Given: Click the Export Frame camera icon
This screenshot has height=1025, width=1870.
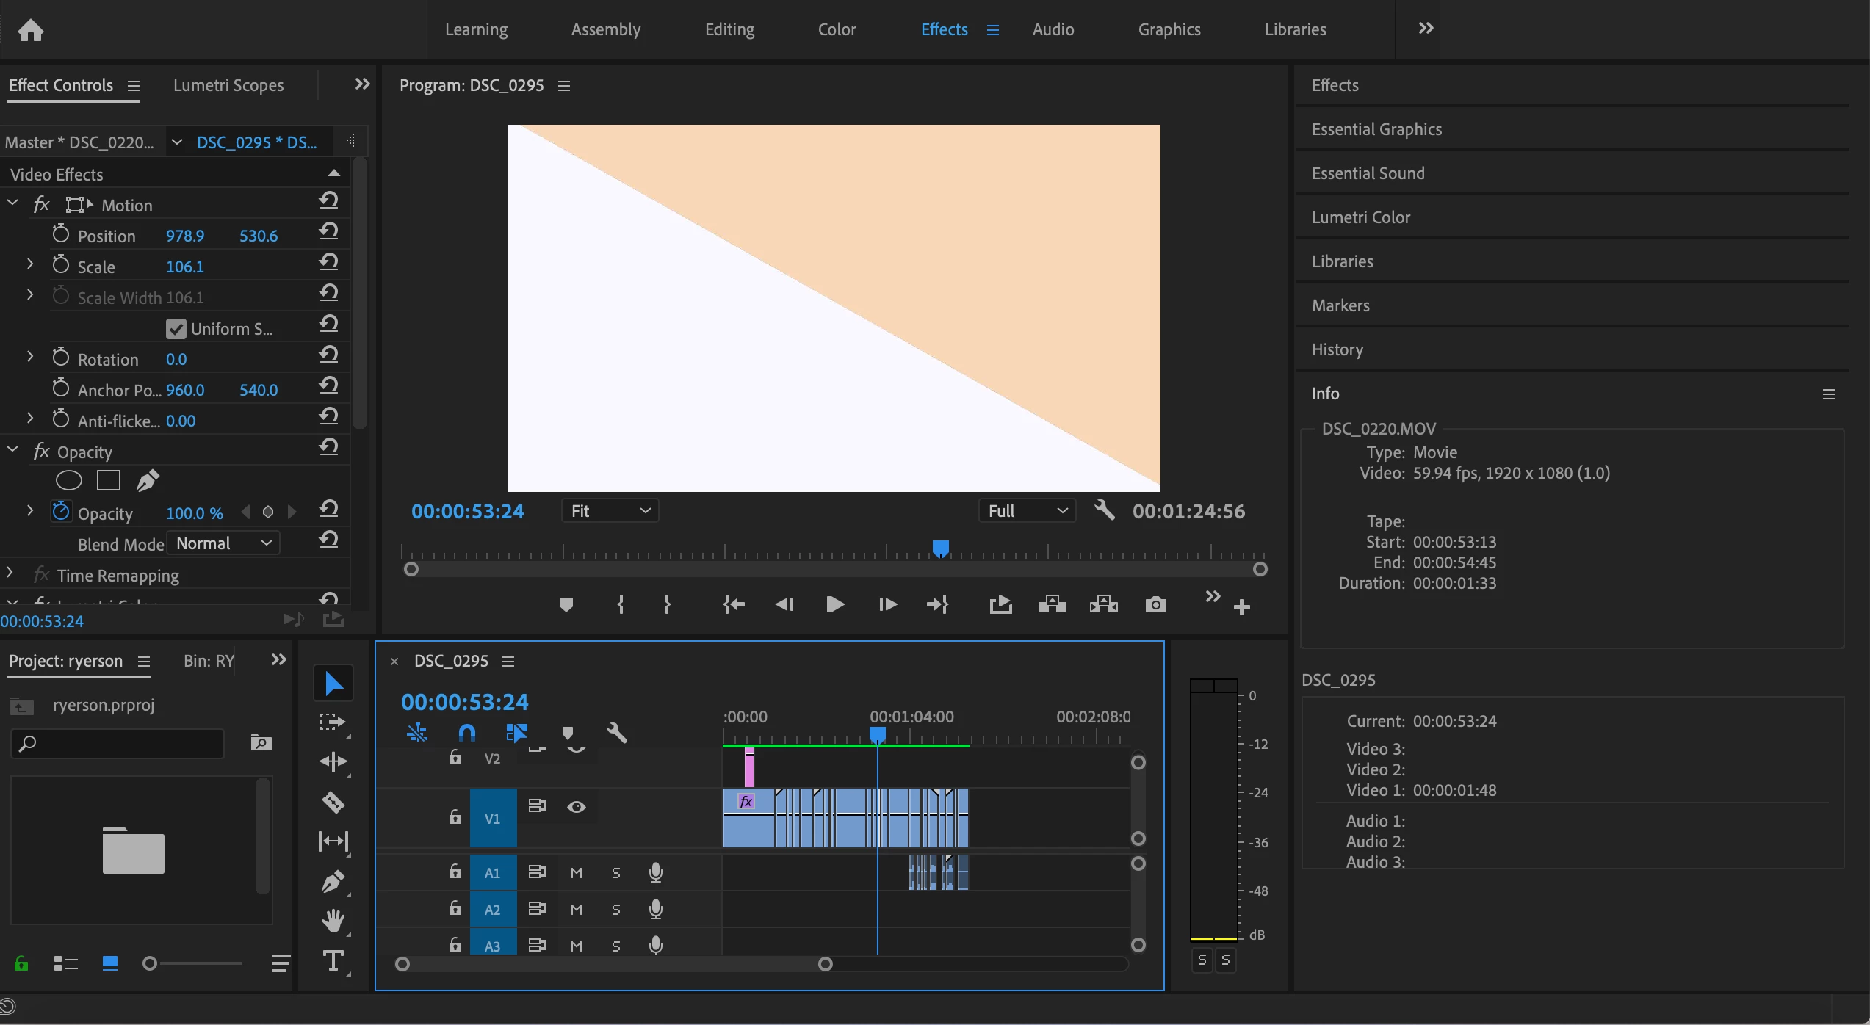Looking at the screenshot, I should click(1155, 604).
